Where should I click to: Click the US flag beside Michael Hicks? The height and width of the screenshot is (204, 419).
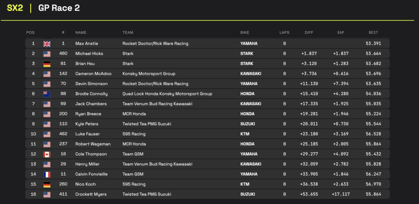click(47, 54)
